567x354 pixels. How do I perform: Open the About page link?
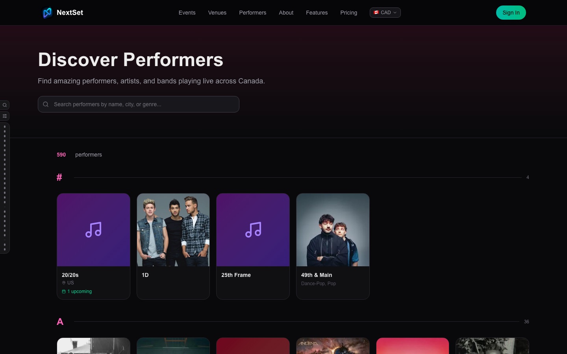[x=286, y=13]
